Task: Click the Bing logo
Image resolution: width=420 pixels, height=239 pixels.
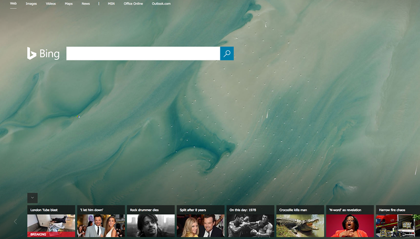Action: coord(44,54)
